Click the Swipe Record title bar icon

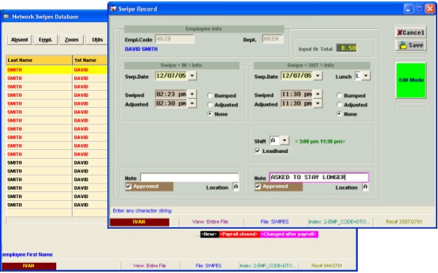pos(113,9)
